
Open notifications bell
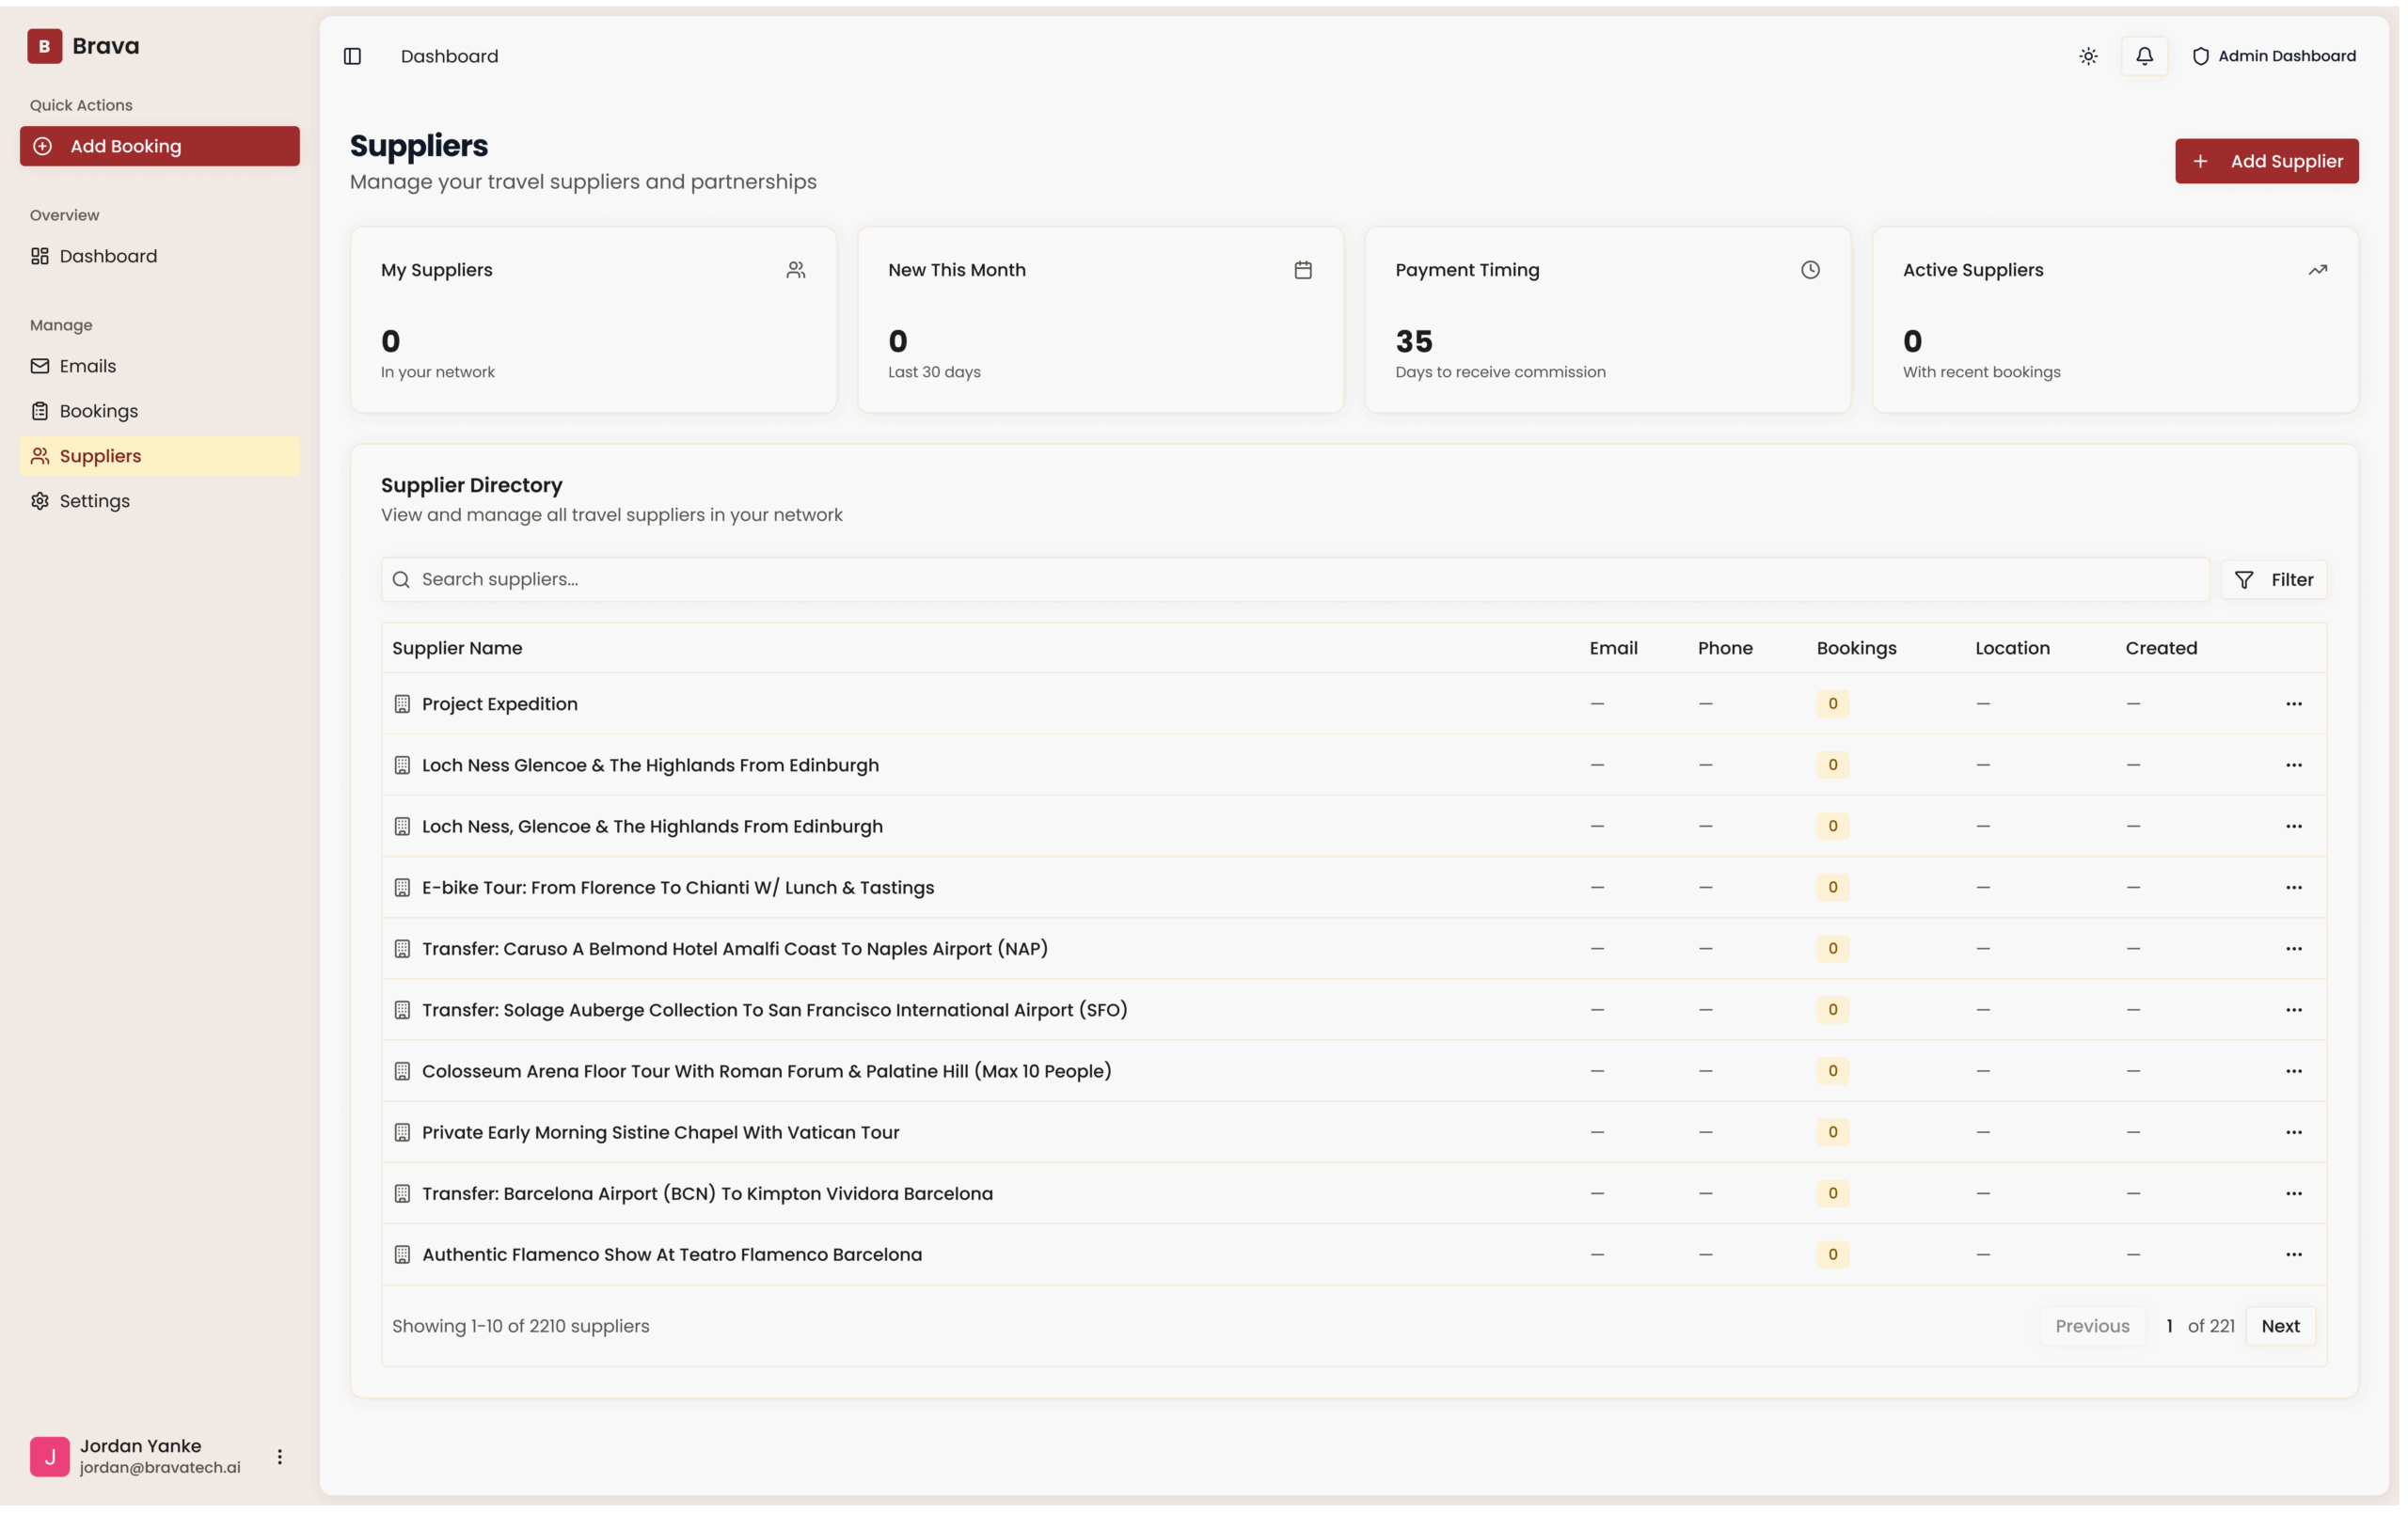[x=2144, y=56]
